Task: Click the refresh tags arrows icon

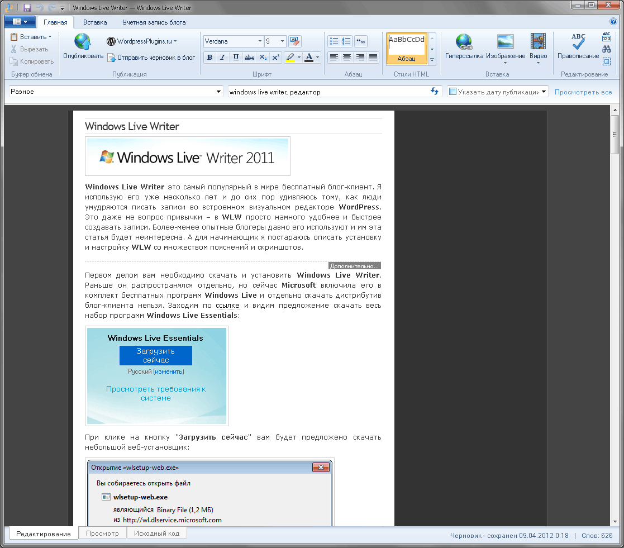Action: click(435, 92)
